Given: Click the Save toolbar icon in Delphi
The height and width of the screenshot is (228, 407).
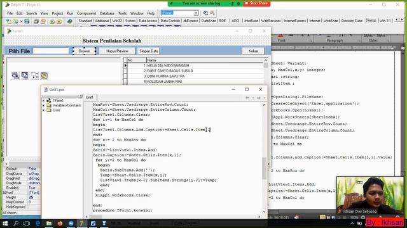Looking at the screenshot, I should tap(27, 22).
